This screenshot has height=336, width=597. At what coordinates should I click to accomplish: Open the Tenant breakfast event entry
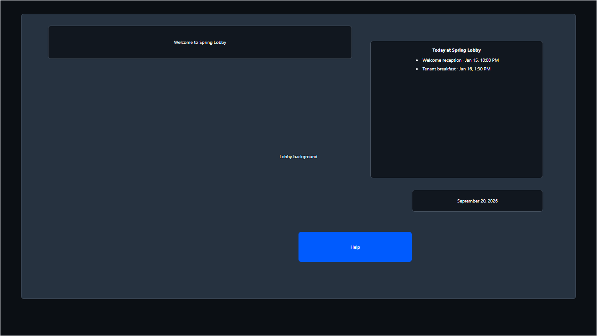pyautogui.click(x=456, y=69)
